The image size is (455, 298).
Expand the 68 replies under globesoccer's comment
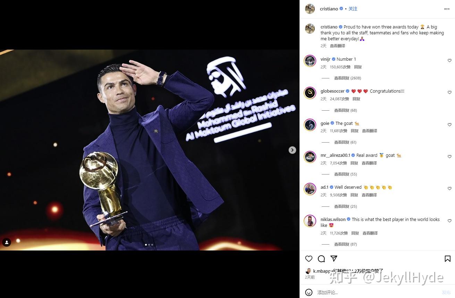[x=345, y=110]
